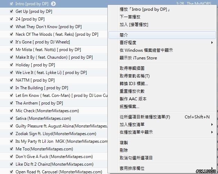Uncheck the Mr Mista track checkbox
The image size is (218, 174).
coord(11,50)
